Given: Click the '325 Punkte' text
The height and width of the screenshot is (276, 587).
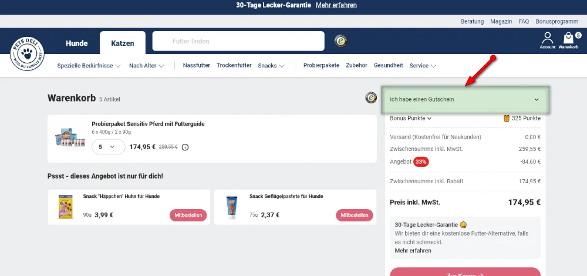Looking at the screenshot, I should (526, 119).
